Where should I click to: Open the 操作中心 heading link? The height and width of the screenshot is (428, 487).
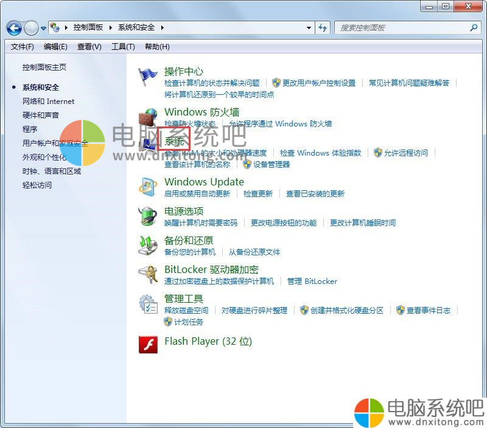pyautogui.click(x=184, y=71)
